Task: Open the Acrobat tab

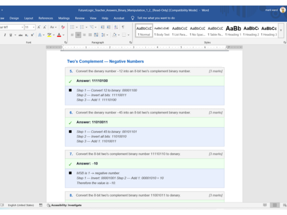Action: click(x=119, y=18)
